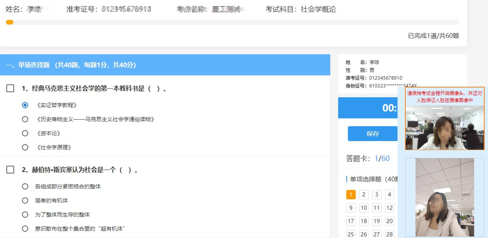Pick 为了整体而生存的整体 answer

[x=25, y=215]
